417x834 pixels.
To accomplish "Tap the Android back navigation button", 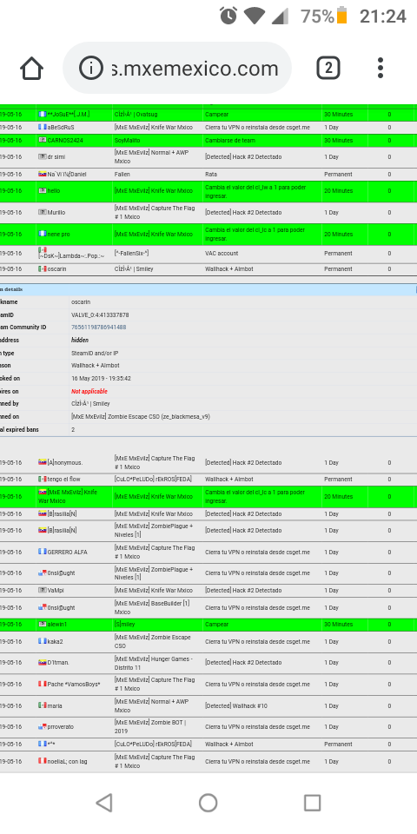I will [x=103, y=803].
